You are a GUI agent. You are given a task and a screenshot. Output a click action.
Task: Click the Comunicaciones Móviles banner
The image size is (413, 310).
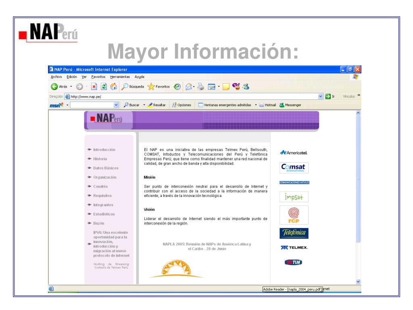294,182
